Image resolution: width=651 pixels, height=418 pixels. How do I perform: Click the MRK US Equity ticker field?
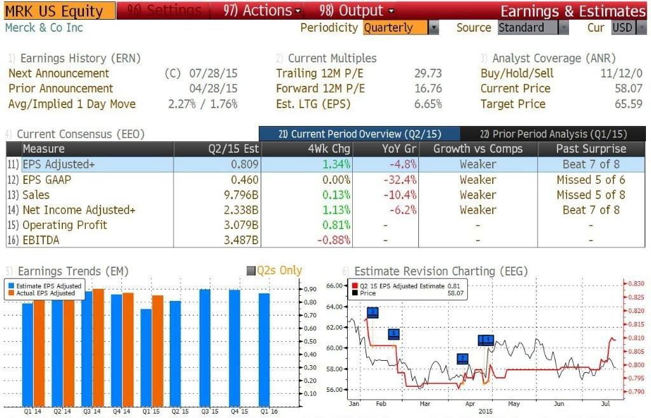click(x=60, y=11)
